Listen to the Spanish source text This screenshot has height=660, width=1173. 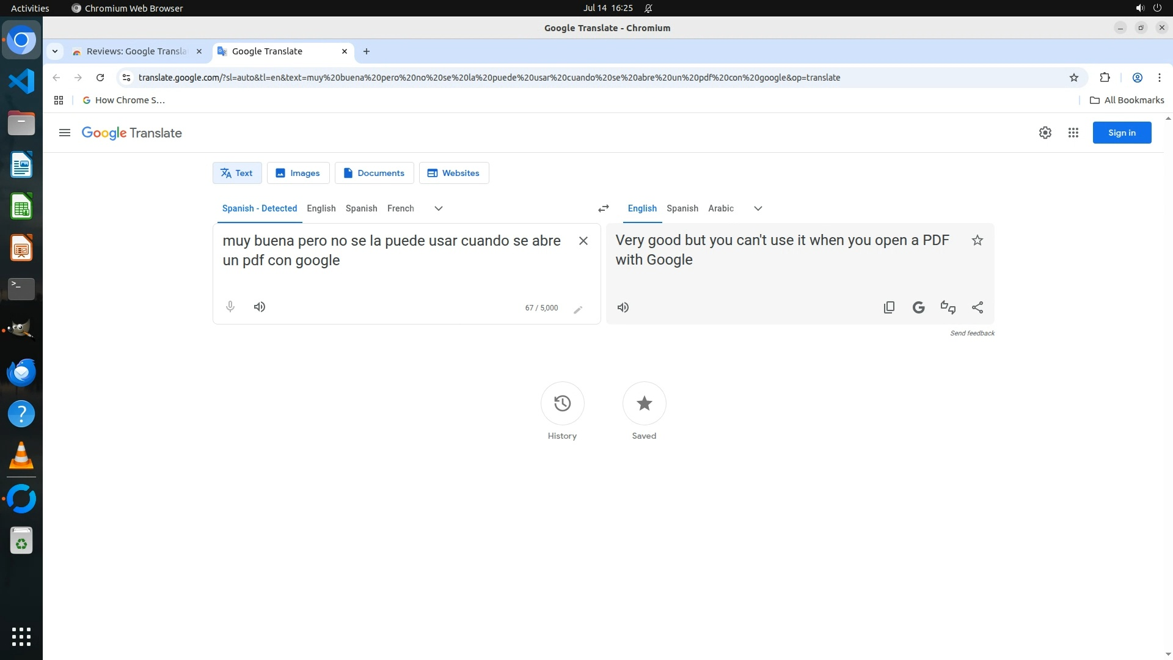pyautogui.click(x=260, y=307)
